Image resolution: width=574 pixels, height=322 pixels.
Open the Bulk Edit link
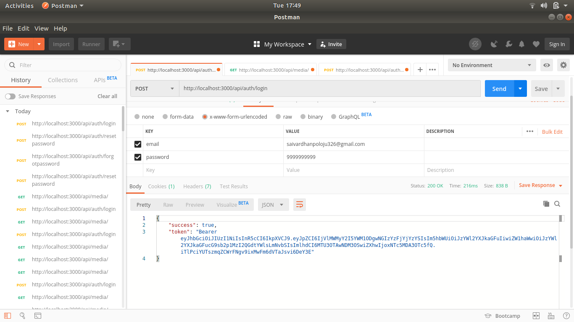(x=552, y=132)
